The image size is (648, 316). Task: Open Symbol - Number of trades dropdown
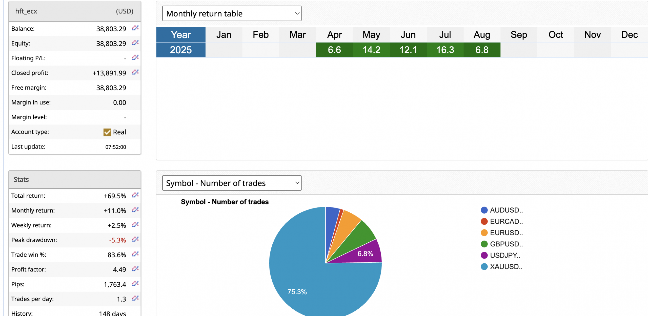(x=232, y=183)
